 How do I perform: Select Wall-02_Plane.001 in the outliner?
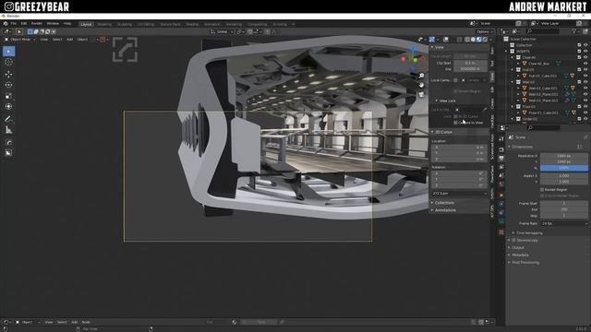click(543, 94)
